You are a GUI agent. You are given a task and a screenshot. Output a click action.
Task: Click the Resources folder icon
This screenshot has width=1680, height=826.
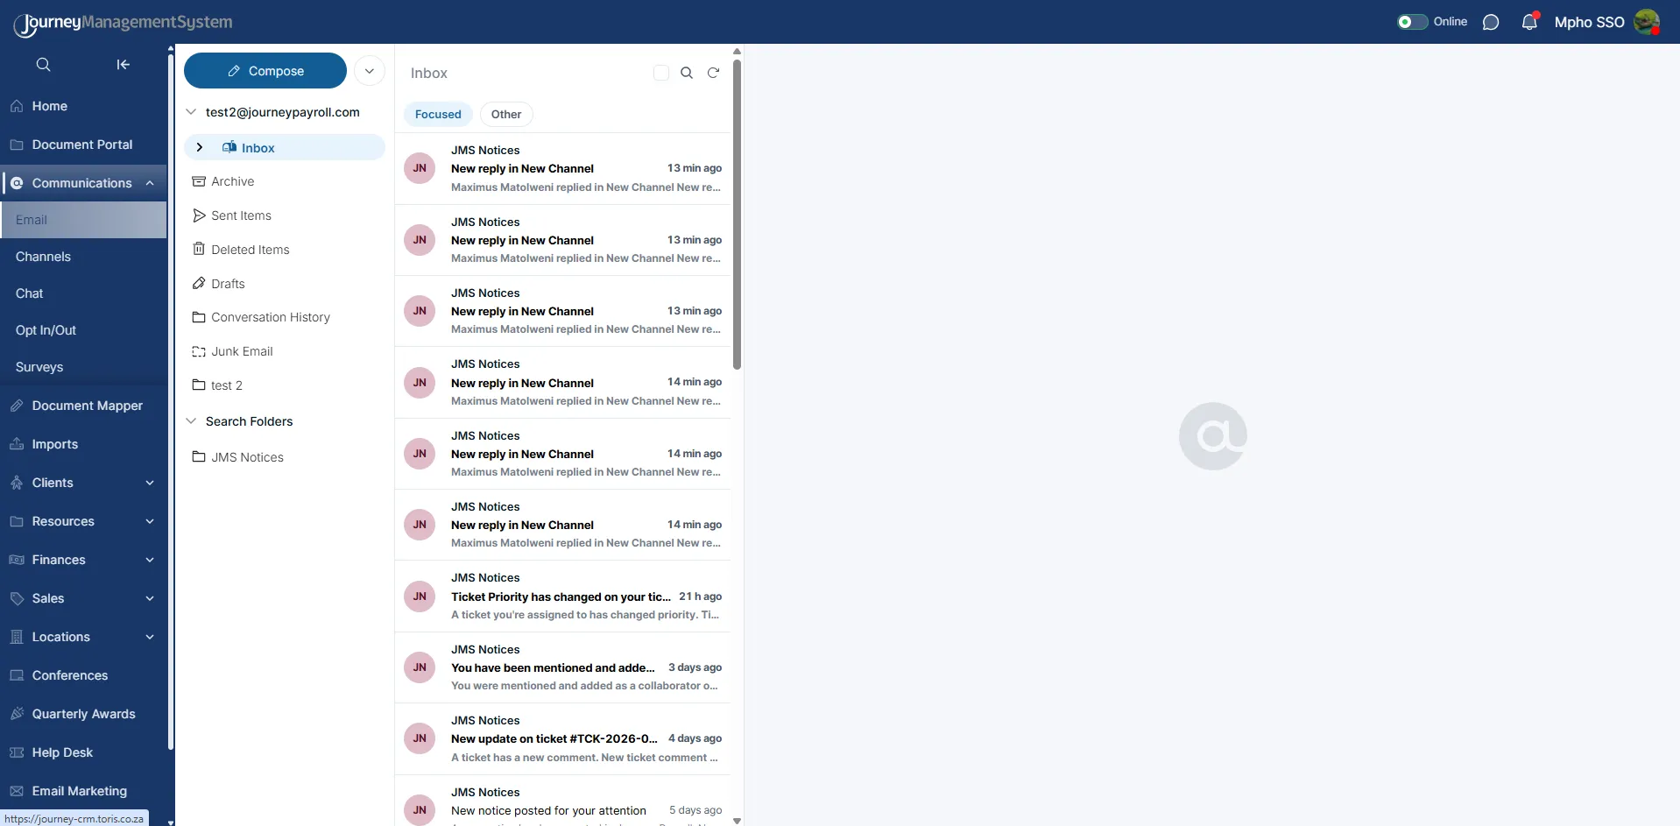[x=17, y=521]
